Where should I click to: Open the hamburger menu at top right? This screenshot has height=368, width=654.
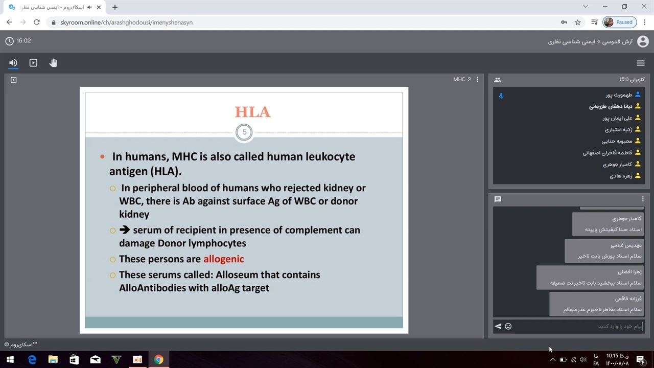click(x=640, y=63)
